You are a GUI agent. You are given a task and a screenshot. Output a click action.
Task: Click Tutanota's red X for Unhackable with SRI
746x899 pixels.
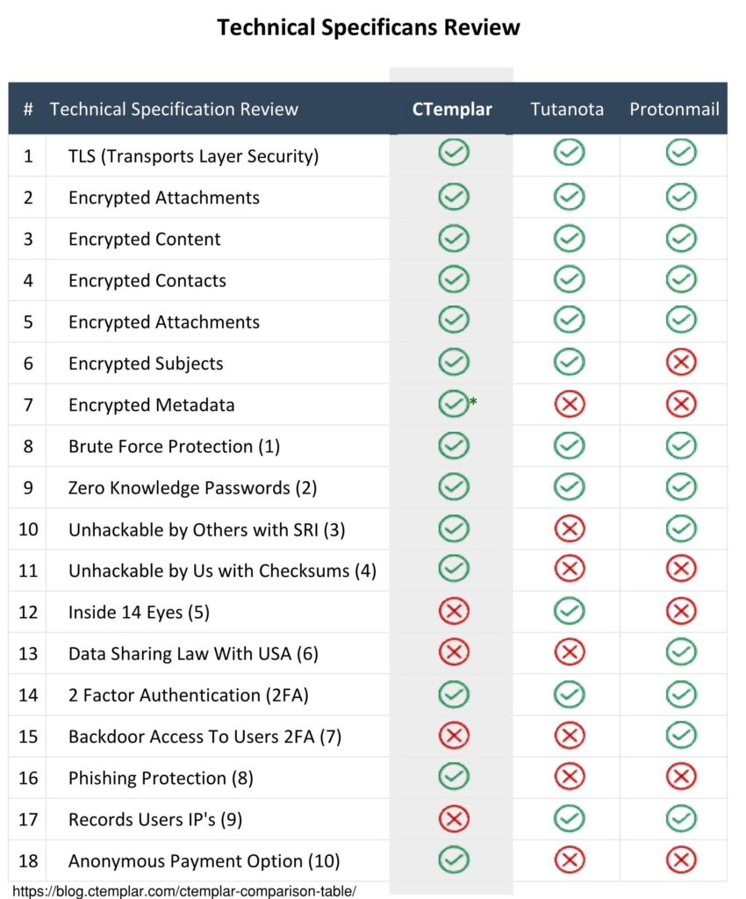click(x=570, y=529)
